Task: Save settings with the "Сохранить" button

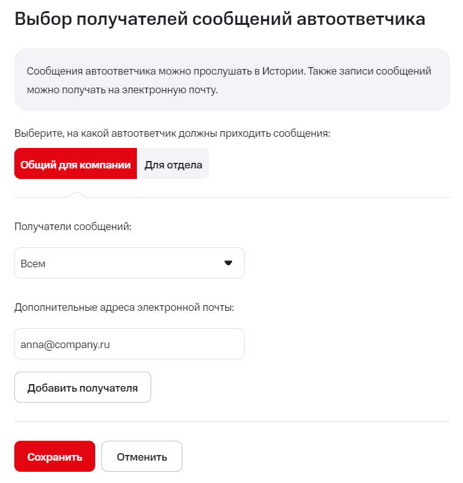Action: pyautogui.click(x=55, y=457)
